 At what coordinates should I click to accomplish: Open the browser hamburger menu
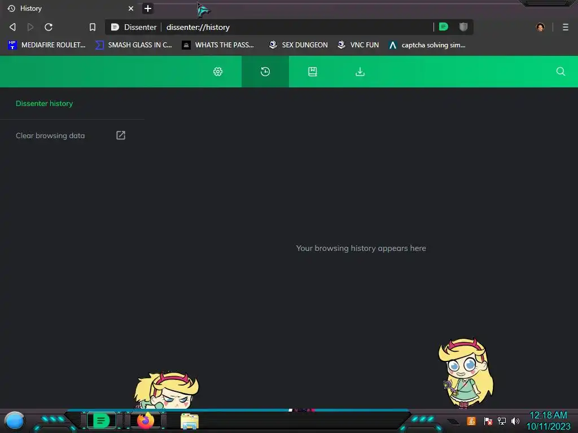[565, 27]
